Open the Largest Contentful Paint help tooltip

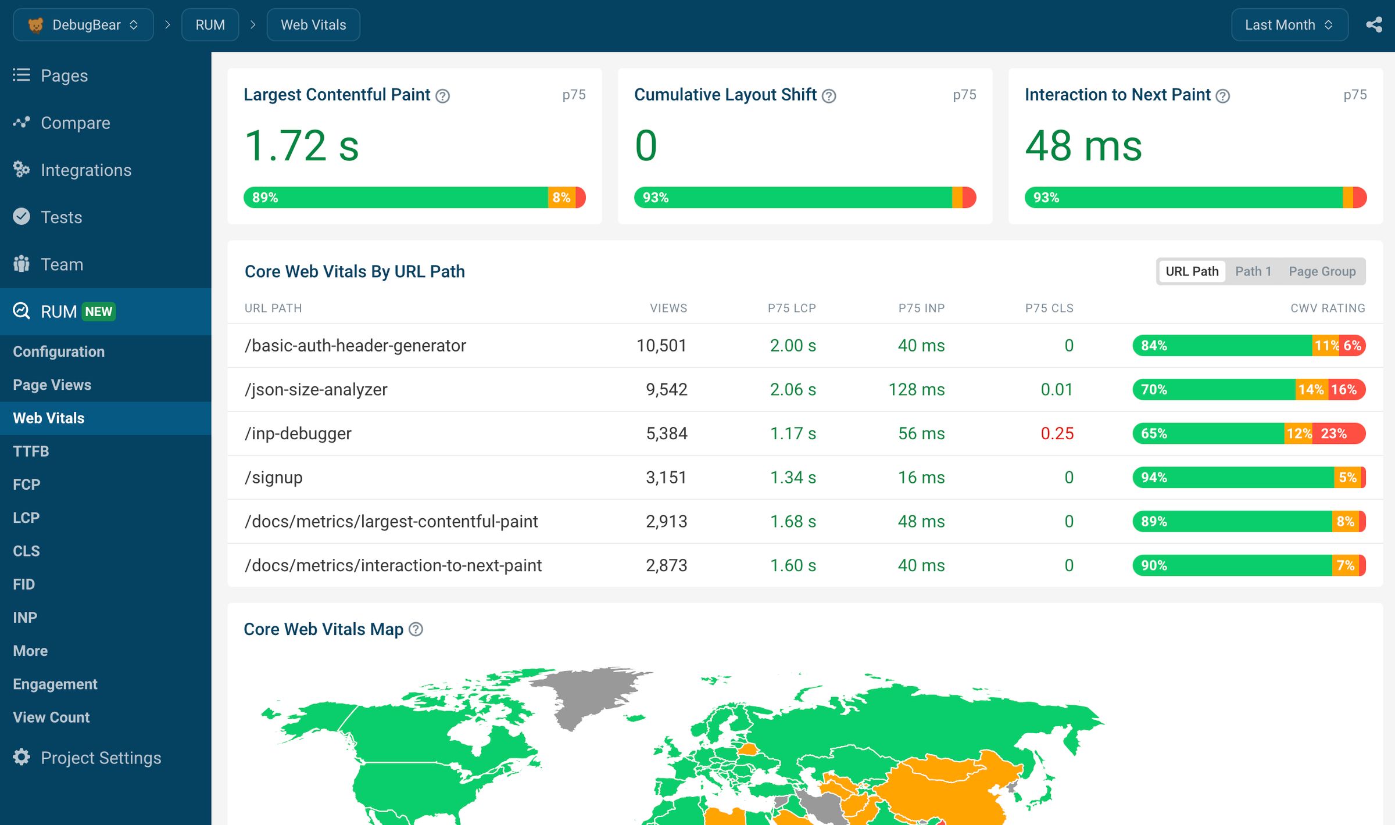click(x=442, y=96)
